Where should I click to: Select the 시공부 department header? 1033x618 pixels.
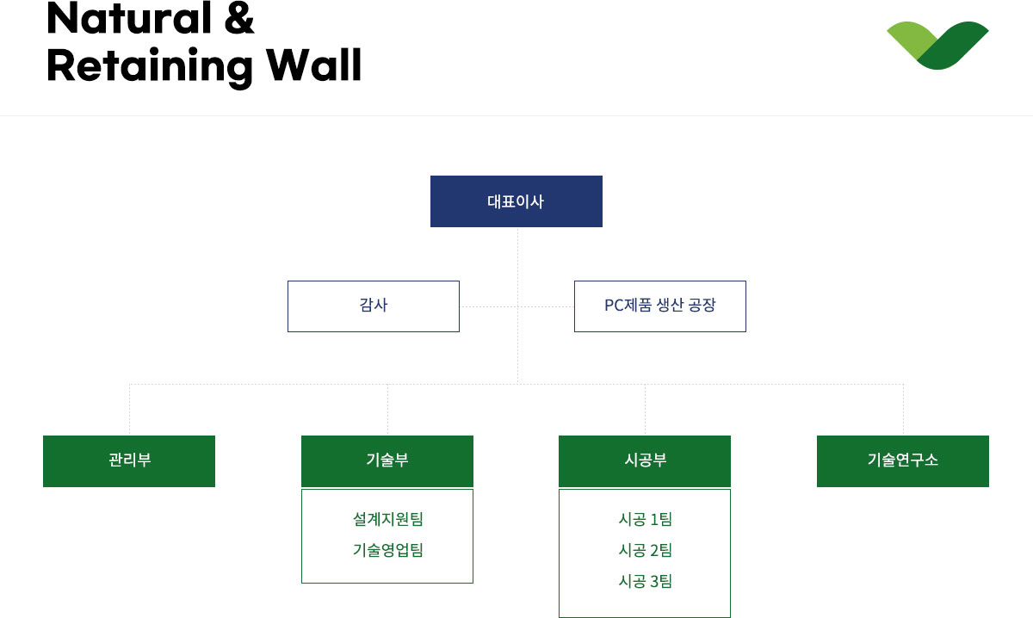(x=645, y=461)
